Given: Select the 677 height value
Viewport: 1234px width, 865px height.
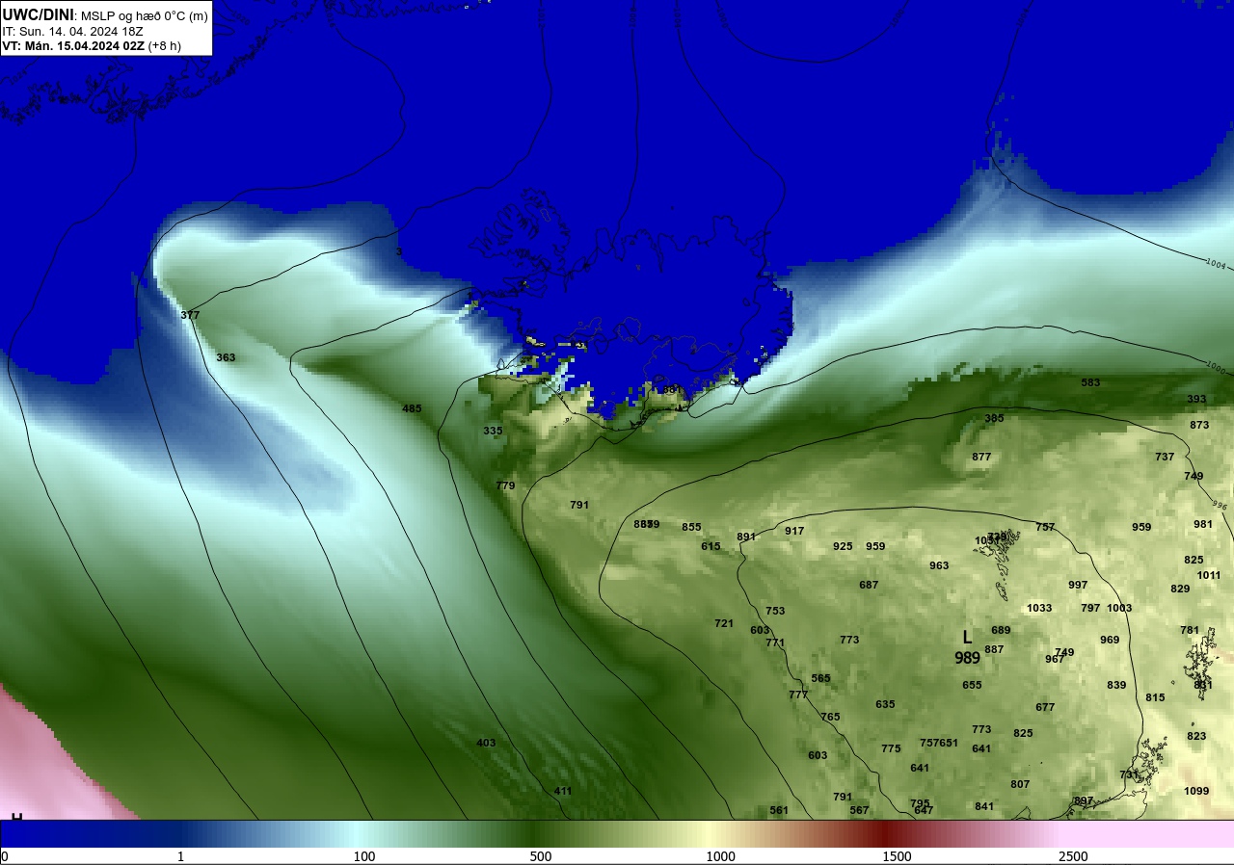Looking at the screenshot, I should [1045, 707].
